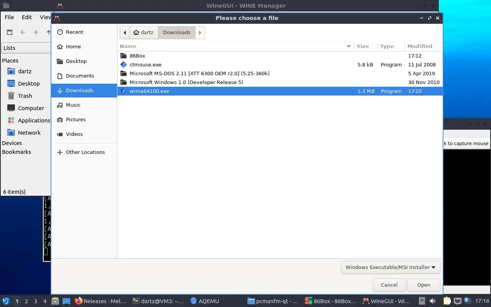The image size is (491, 307).
Task: Open Pictures in file chooser sidebar
Action: pos(84,120)
